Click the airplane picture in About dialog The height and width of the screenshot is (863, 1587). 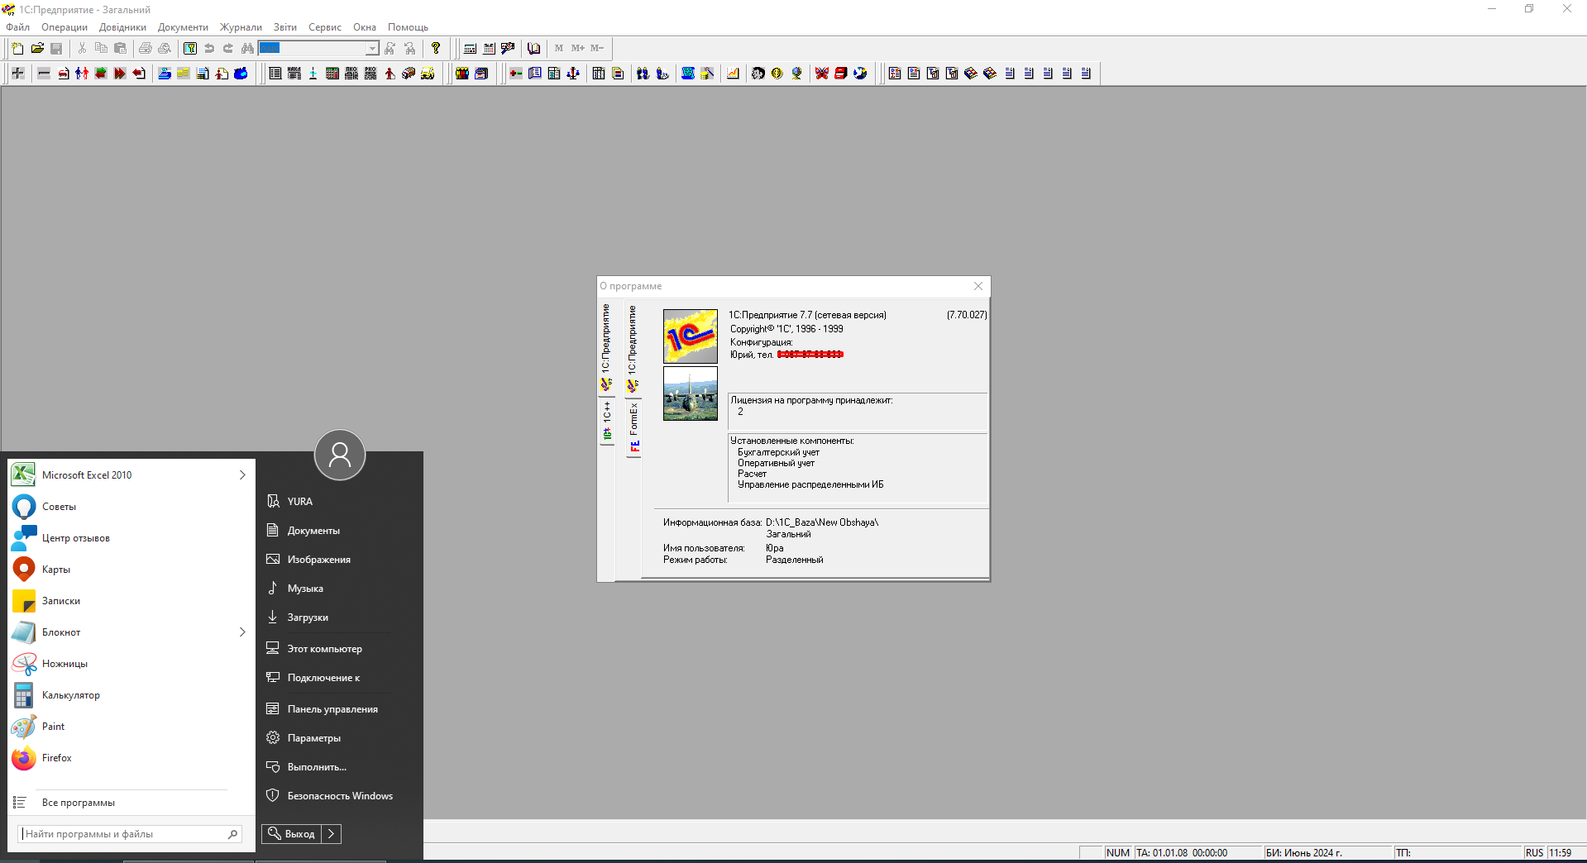click(x=691, y=394)
